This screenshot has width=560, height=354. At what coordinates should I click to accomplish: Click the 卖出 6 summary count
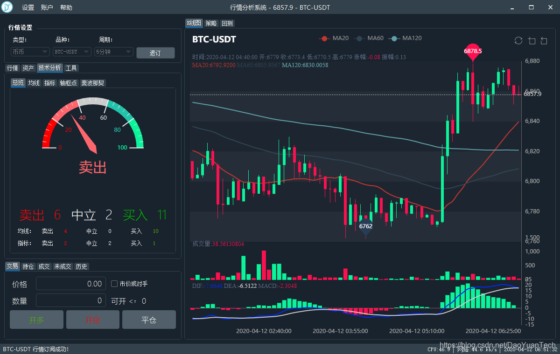point(40,215)
